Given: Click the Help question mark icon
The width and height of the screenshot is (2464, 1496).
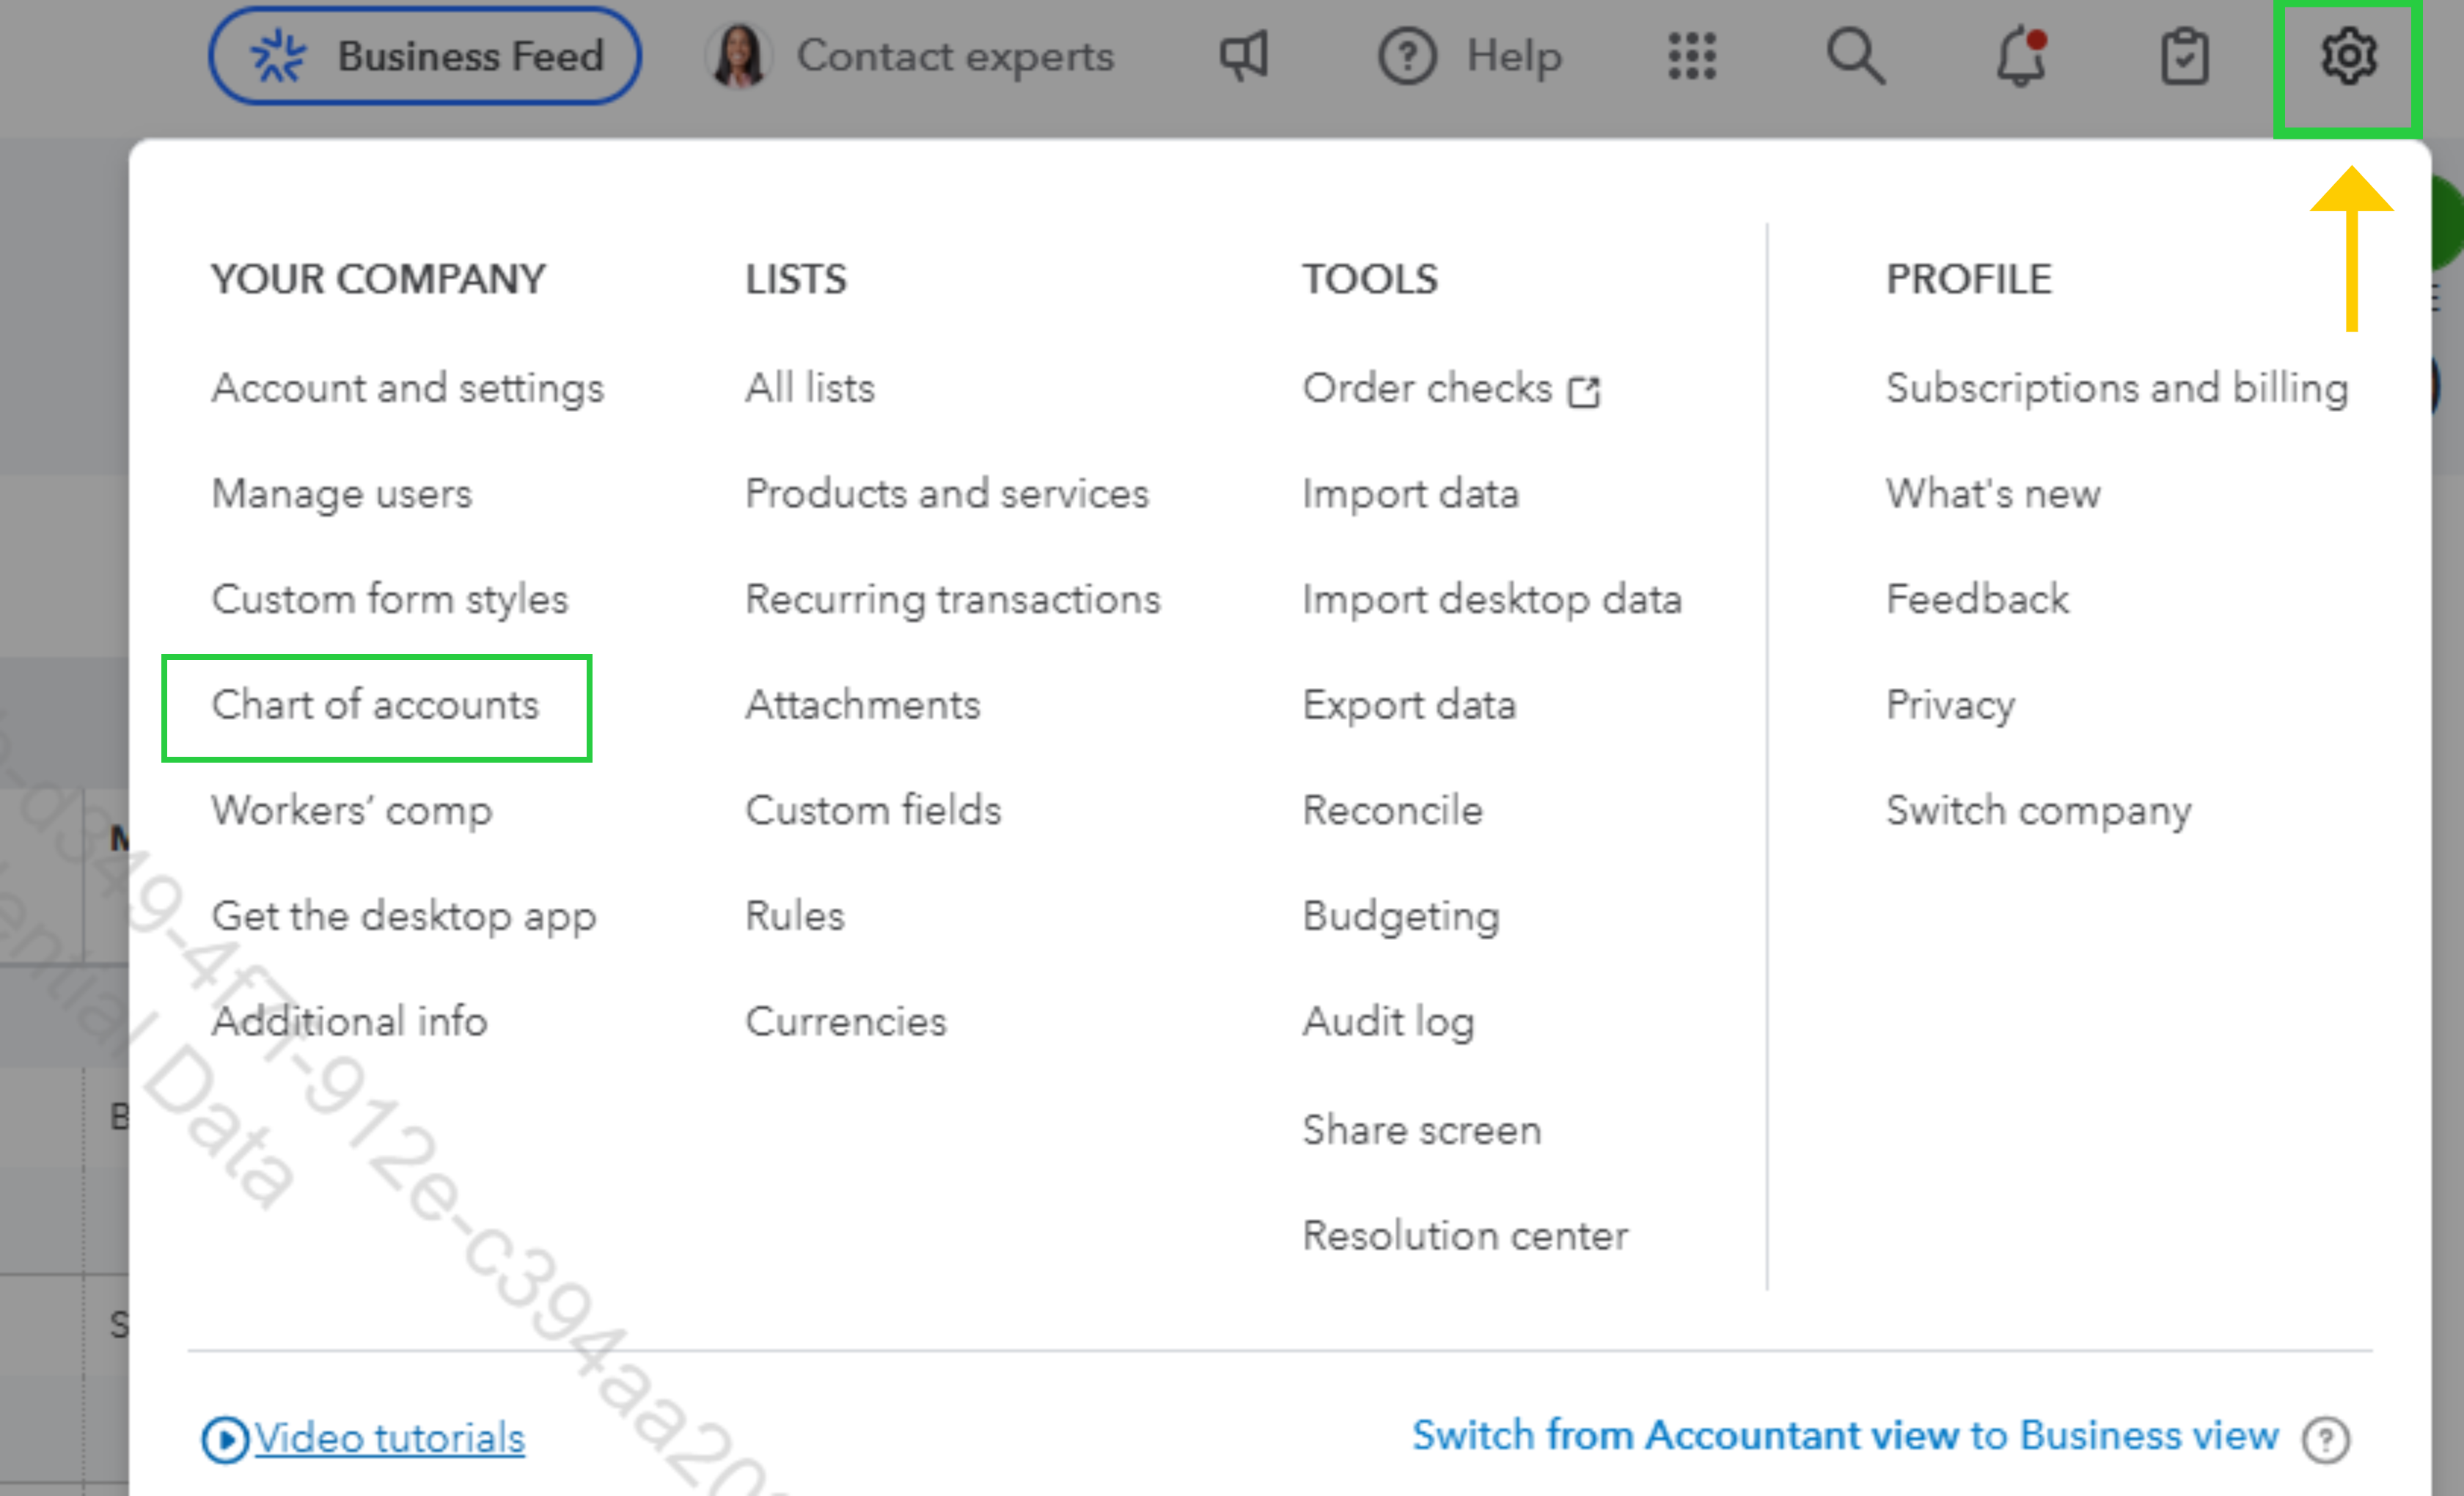Looking at the screenshot, I should (1407, 56).
